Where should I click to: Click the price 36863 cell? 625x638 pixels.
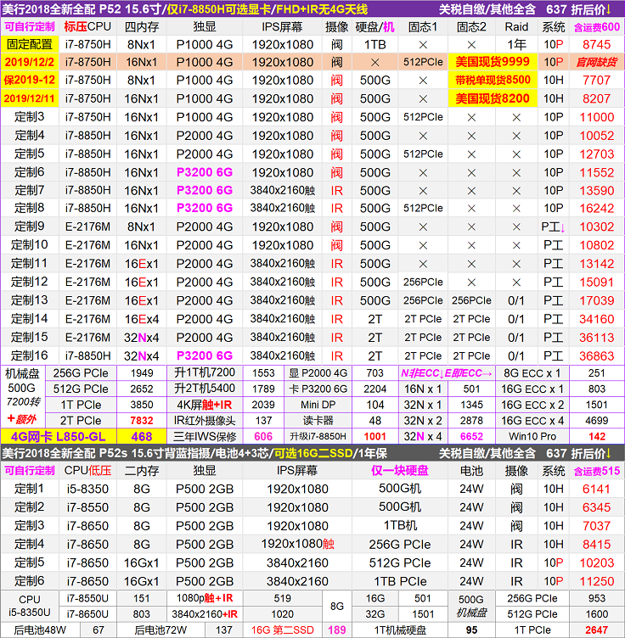pos(597,355)
